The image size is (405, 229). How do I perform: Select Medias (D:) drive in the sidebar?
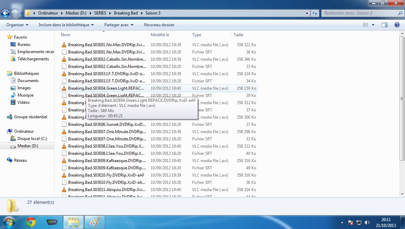(x=28, y=146)
